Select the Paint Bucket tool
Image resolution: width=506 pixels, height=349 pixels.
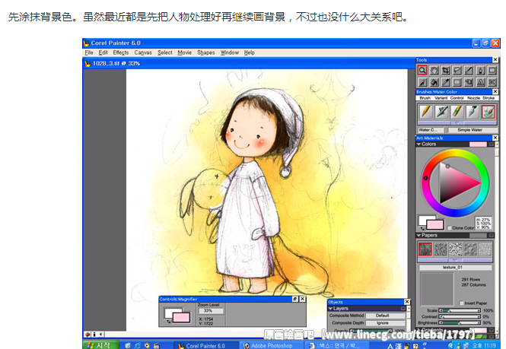[434, 82]
